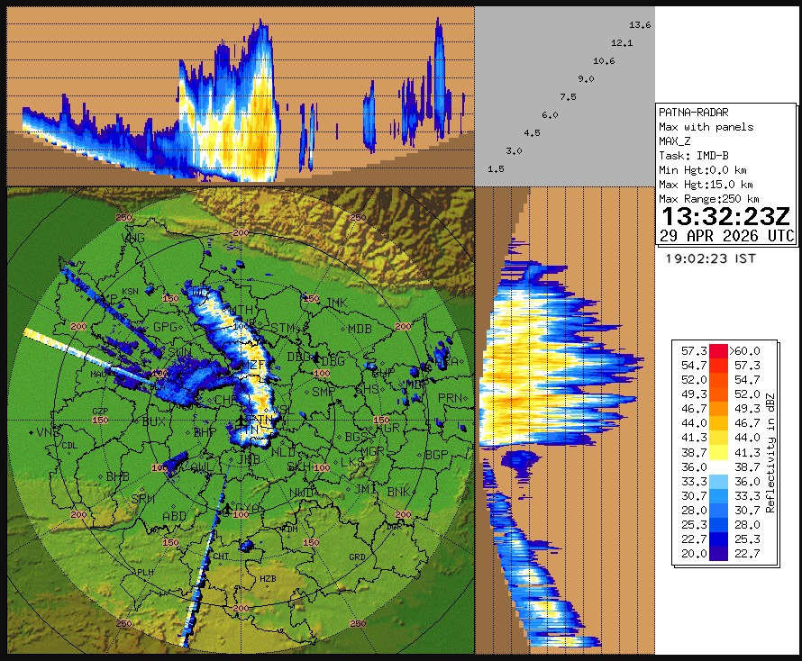Viewport: 802px width, 661px height.
Task: Click the Max Range:250 km info line
Action: pyautogui.click(x=708, y=199)
